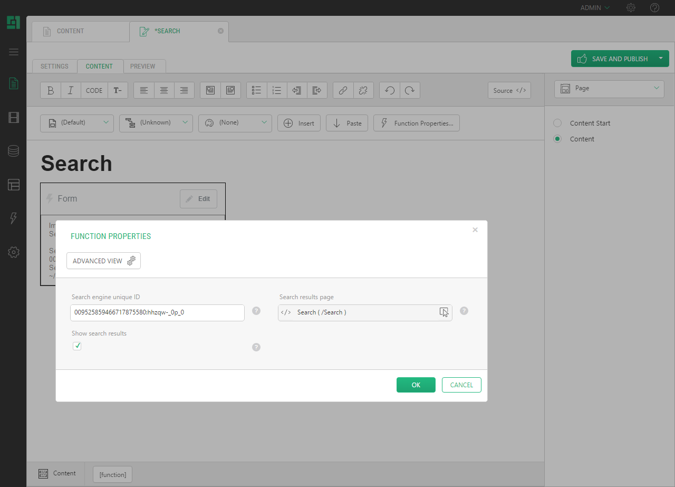Select the Content Start radio button
The height and width of the screenshot is (487, 675).
click(557, 123)
